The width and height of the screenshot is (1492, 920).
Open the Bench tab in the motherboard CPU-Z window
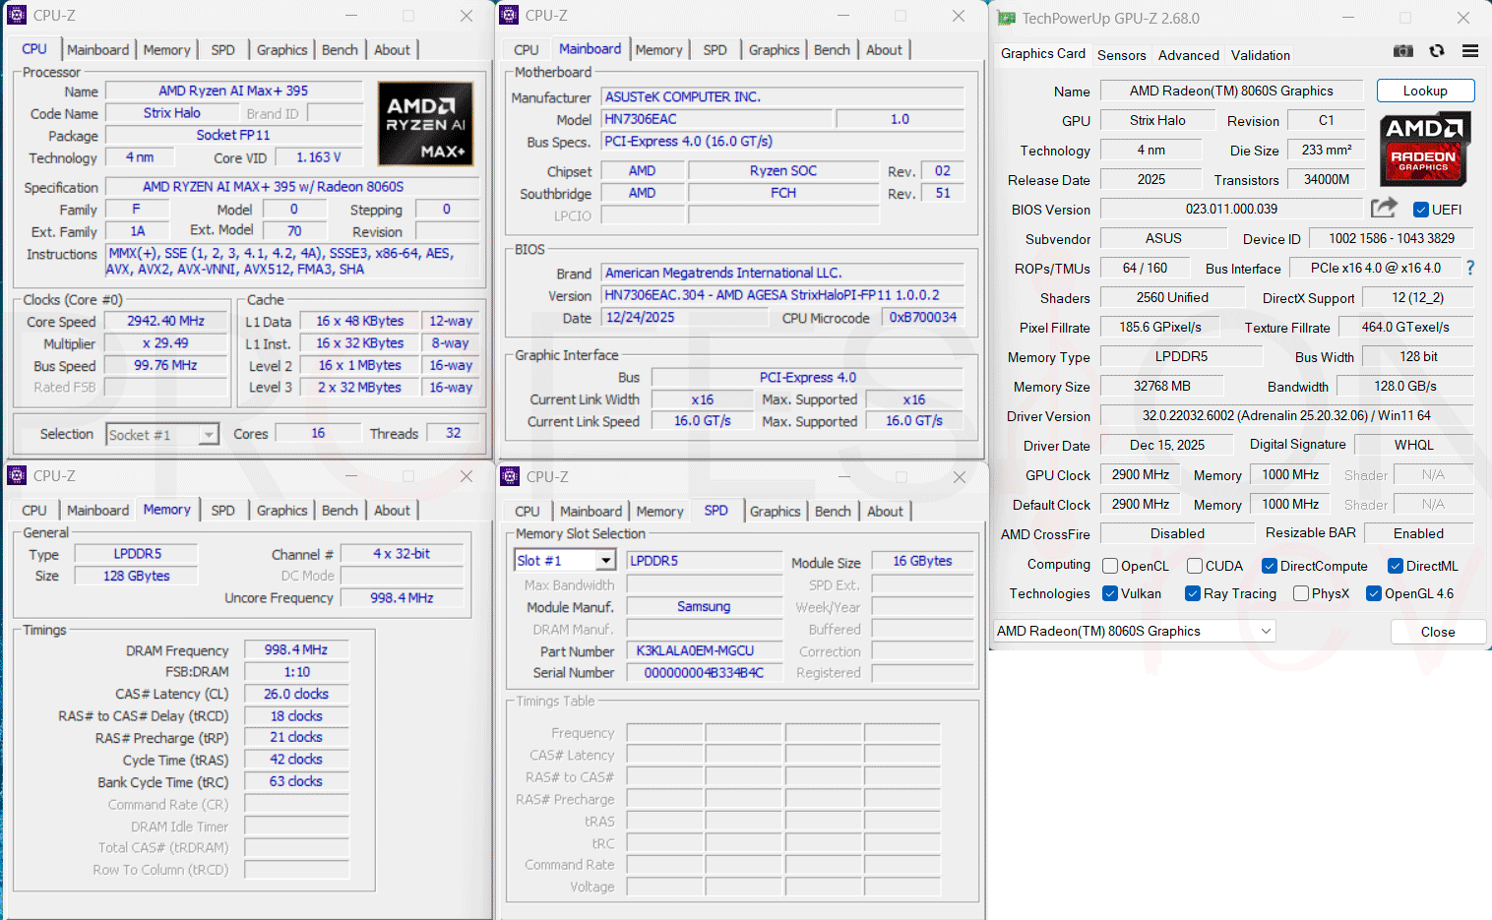(x=832, y=50)
